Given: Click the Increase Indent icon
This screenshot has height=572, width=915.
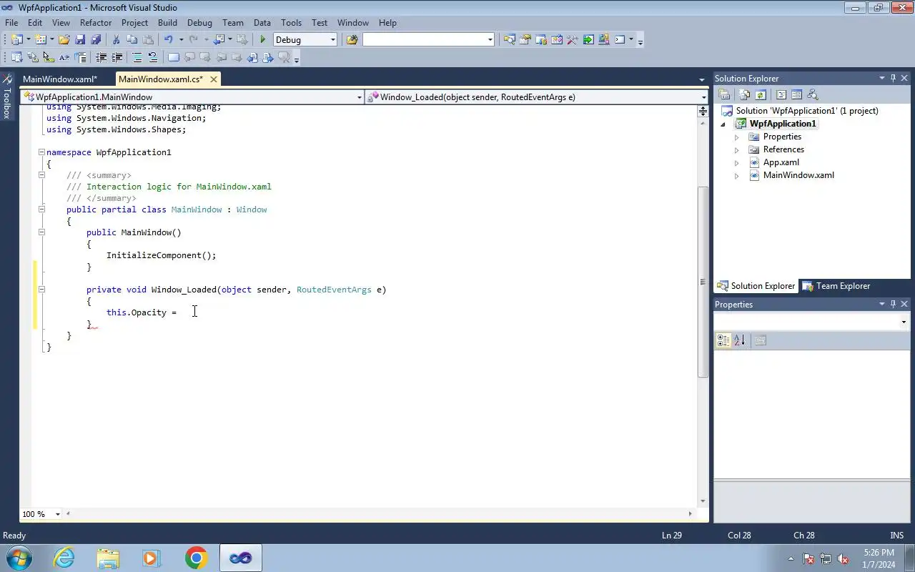Looking at the screenshot, I should pos(117,58).
